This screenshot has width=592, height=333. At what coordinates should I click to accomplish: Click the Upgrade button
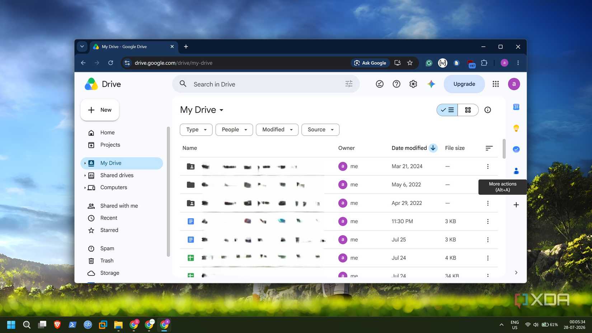464,84
